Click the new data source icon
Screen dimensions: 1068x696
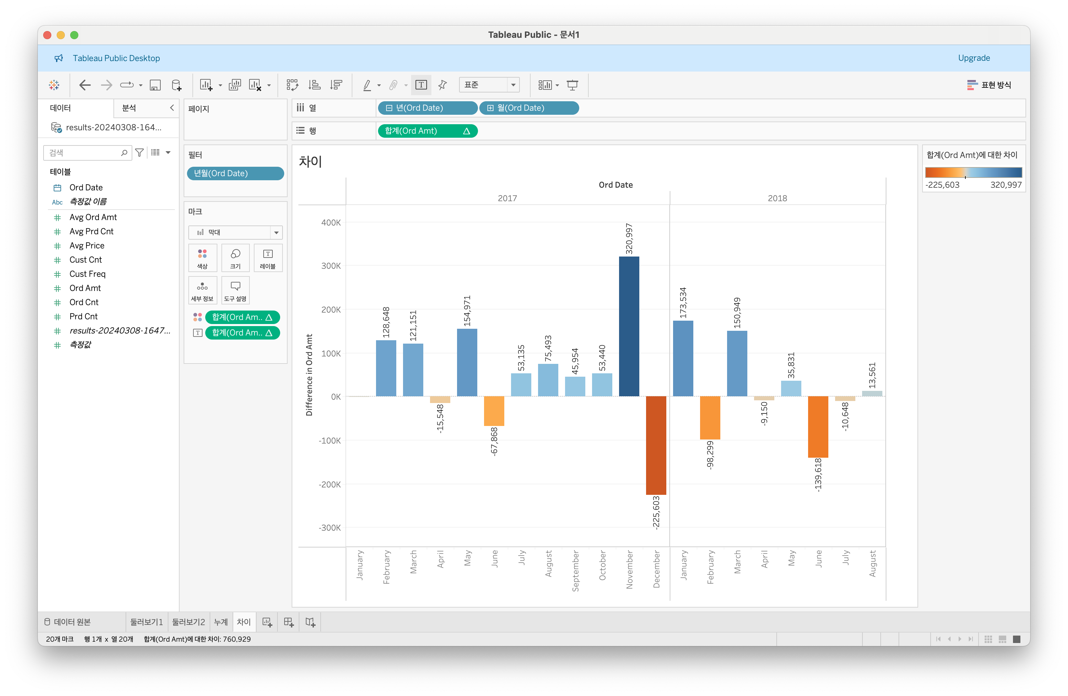177,85
